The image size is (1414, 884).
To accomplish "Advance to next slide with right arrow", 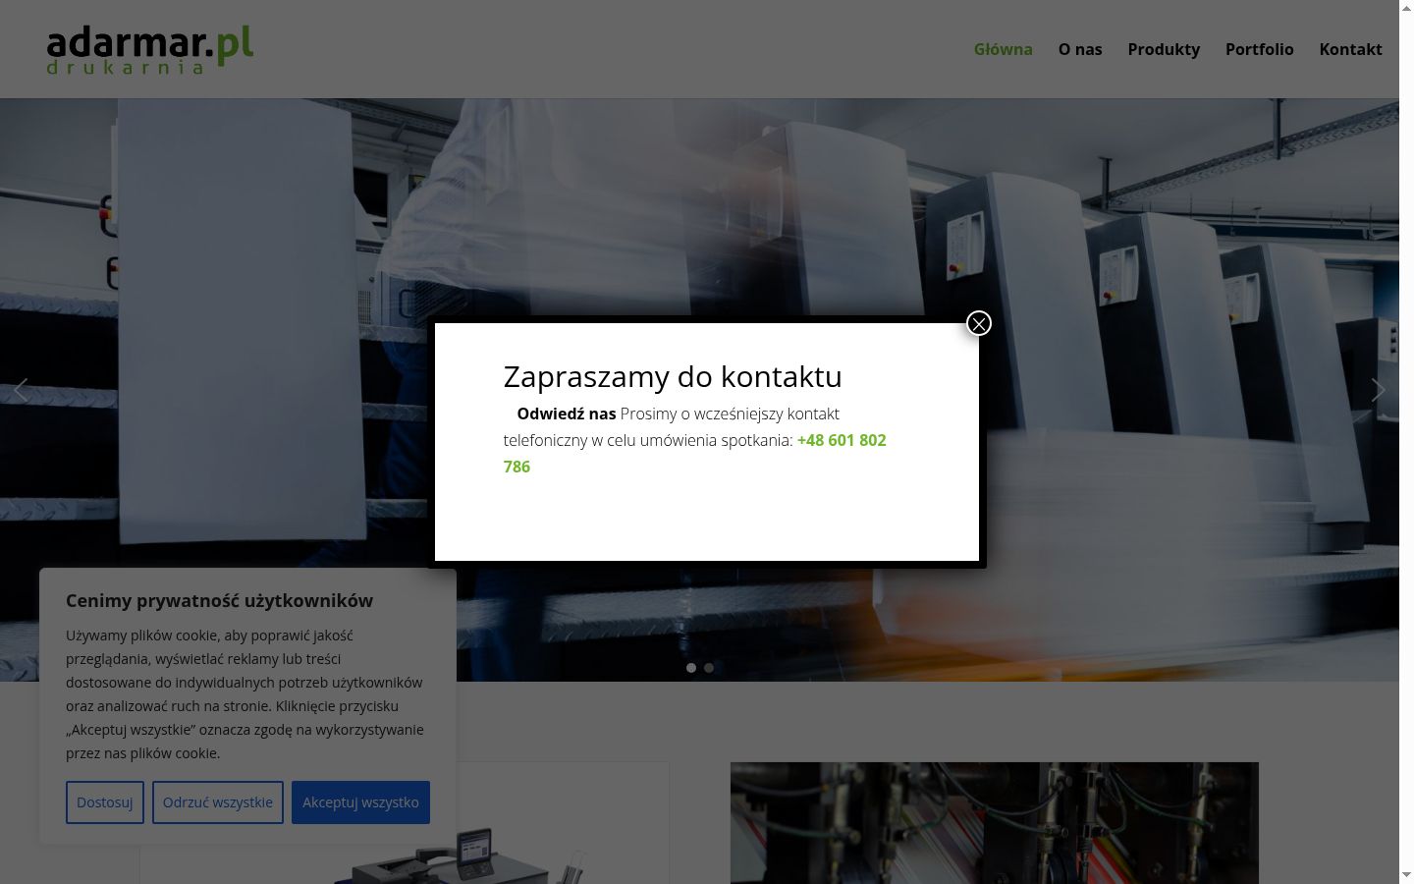I will [1378, 390].
